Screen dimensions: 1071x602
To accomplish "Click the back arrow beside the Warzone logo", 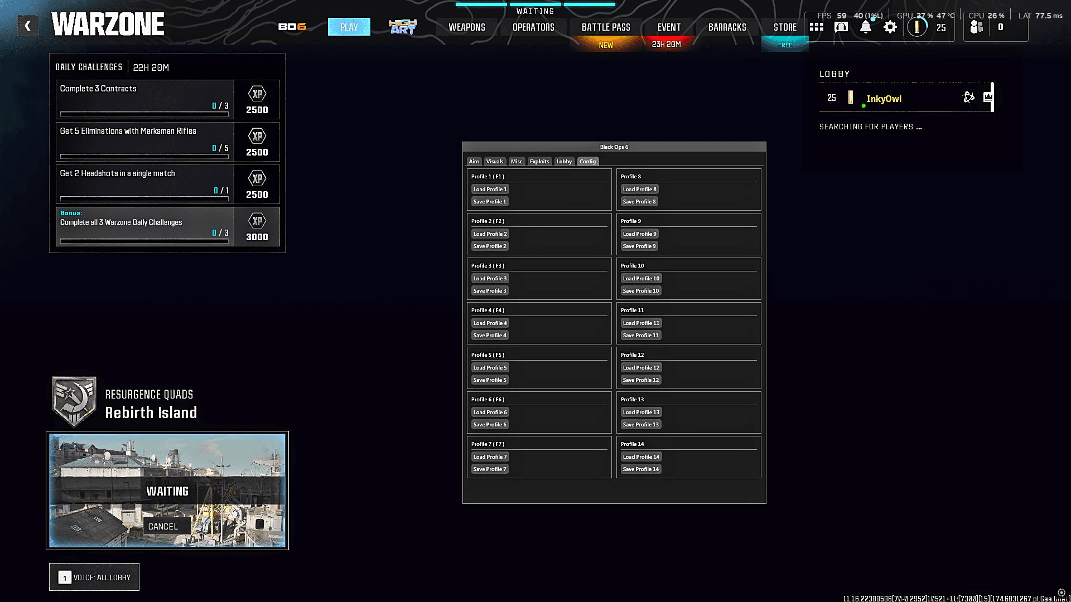I will 28,26.
